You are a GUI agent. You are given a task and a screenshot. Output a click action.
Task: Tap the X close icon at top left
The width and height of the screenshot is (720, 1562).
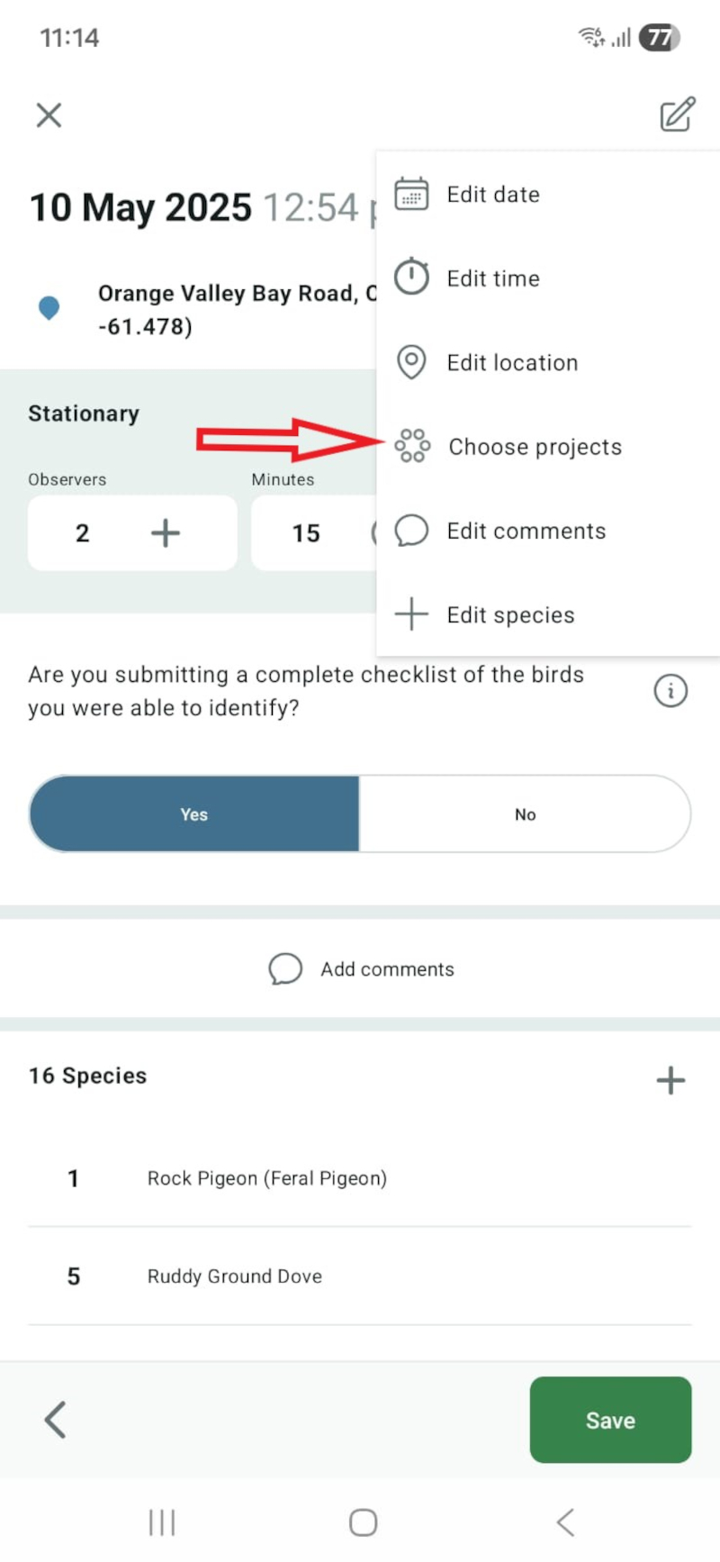pyautogui.click(x=49, y=115)
